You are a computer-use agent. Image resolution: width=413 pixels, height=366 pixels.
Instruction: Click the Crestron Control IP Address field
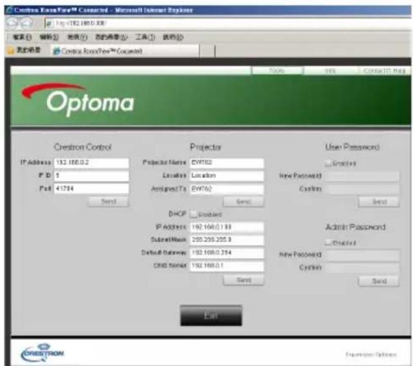[91, 162]
